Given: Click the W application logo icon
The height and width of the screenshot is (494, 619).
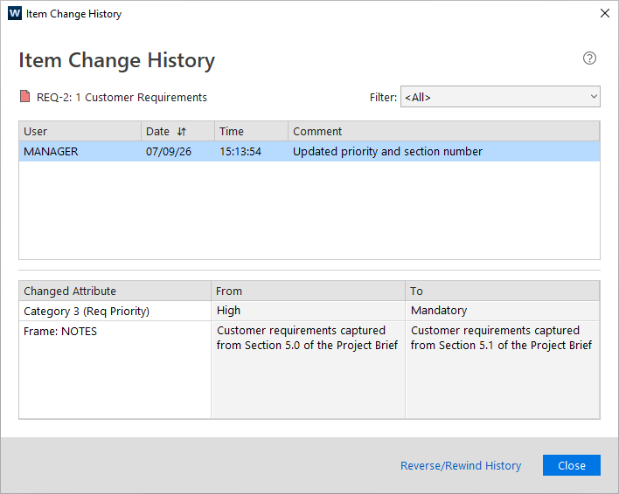Looking at the screenshot, I should click(15, 13).
